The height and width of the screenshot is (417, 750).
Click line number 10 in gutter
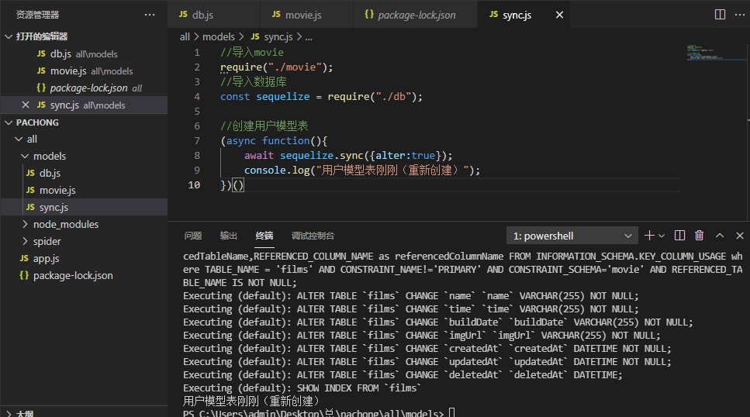coord(194,185)
